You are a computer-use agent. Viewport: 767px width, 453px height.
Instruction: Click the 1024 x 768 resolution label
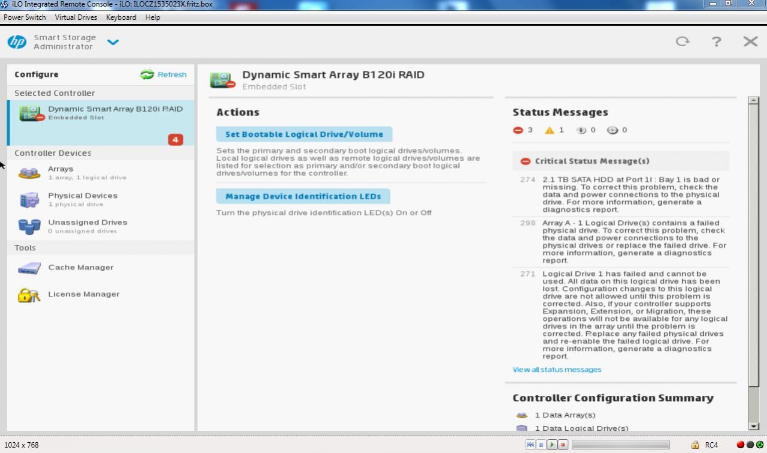21,445
